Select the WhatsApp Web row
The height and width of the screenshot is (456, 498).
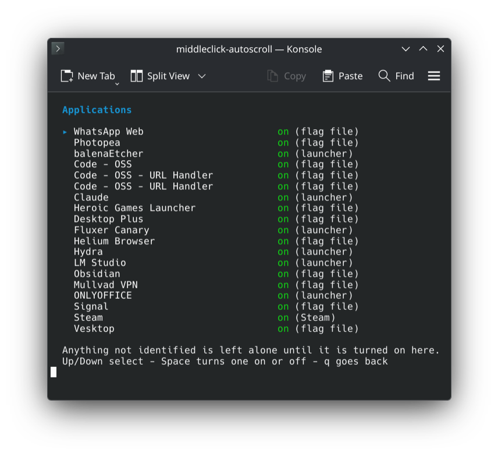[210, 132]
